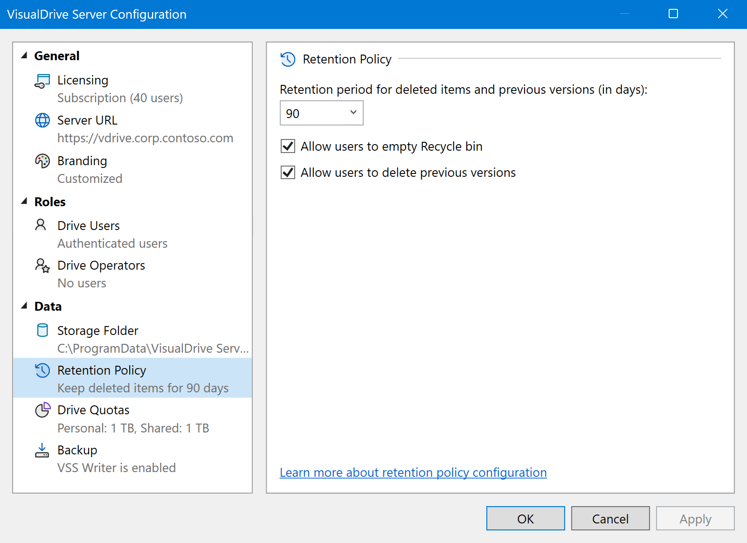Toggle Allow users to delete previous versions

[288, 173]
